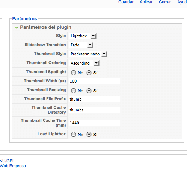Open the Thumbnail Ordering Ascending dropdown

click(x=84, y=63)
